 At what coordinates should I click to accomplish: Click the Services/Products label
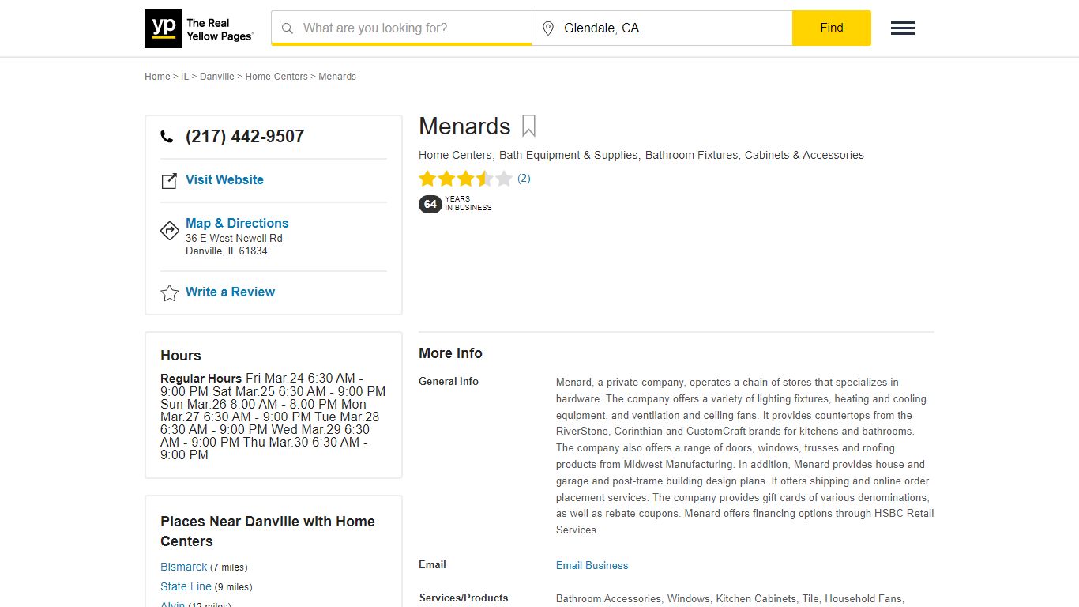coord(464,598)
